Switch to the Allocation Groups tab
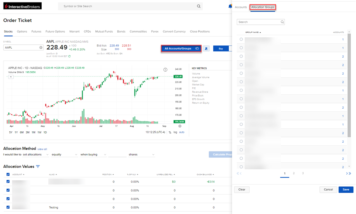 [x=262, y=7]
